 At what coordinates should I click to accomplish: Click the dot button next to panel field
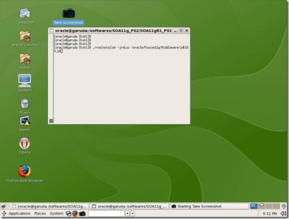click(127, 213)
